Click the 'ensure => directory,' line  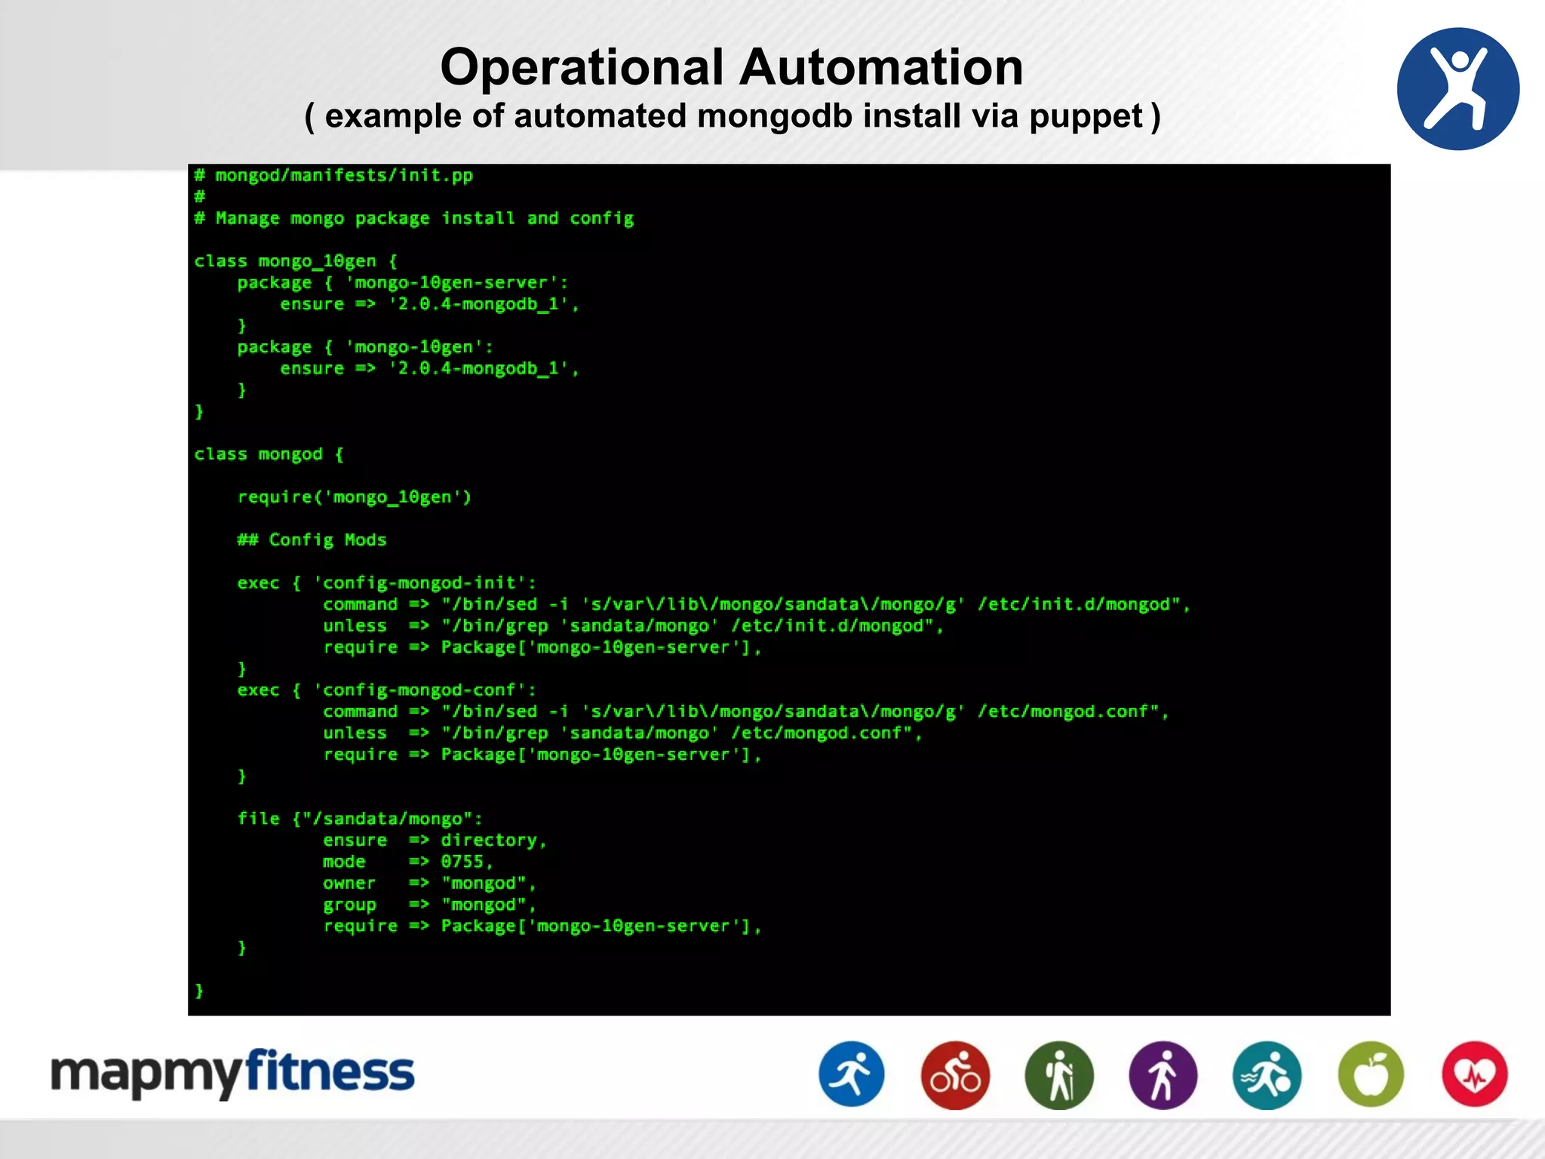point(435,841)
